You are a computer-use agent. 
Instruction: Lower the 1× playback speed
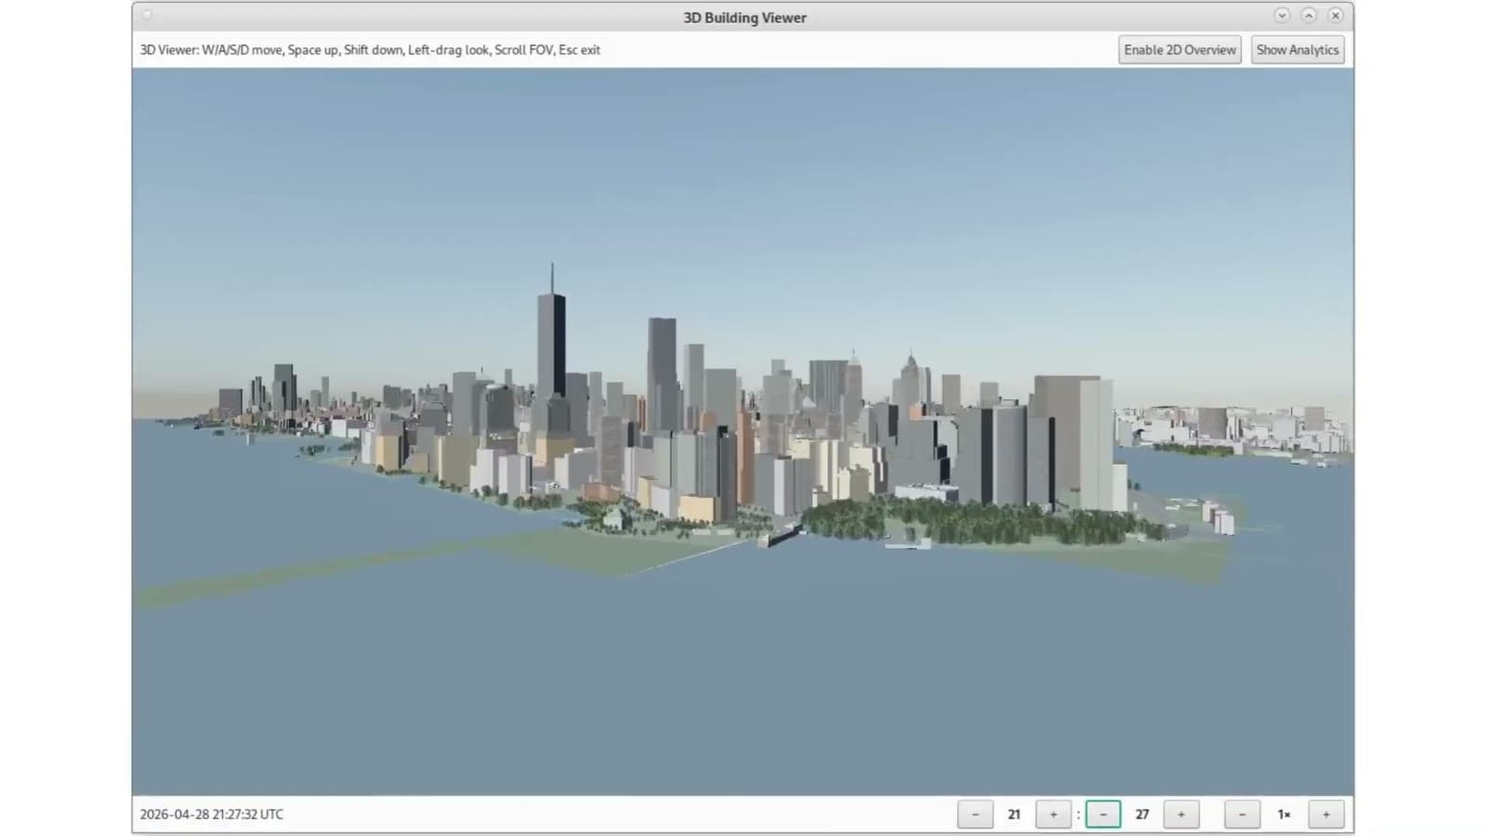1242,815
